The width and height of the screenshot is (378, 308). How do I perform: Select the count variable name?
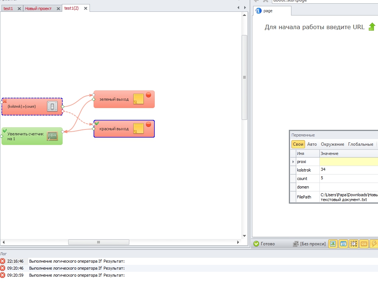pos(302,179)
